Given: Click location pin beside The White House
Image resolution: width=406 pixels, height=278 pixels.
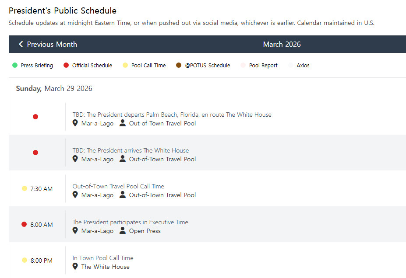Looking at the screenshot, I should click(75, 267).
